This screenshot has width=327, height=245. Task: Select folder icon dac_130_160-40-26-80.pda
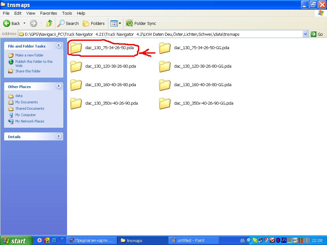click(76, 85)
